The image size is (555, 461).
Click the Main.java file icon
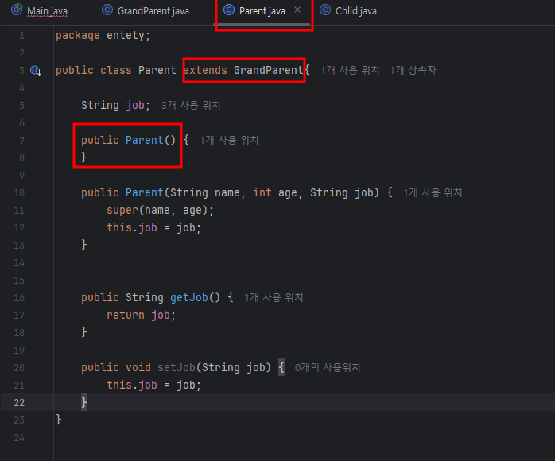pyautogui.click(x=16, y=10)
